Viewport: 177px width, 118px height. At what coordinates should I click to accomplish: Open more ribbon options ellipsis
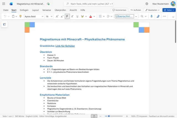[x=165, y=16]
